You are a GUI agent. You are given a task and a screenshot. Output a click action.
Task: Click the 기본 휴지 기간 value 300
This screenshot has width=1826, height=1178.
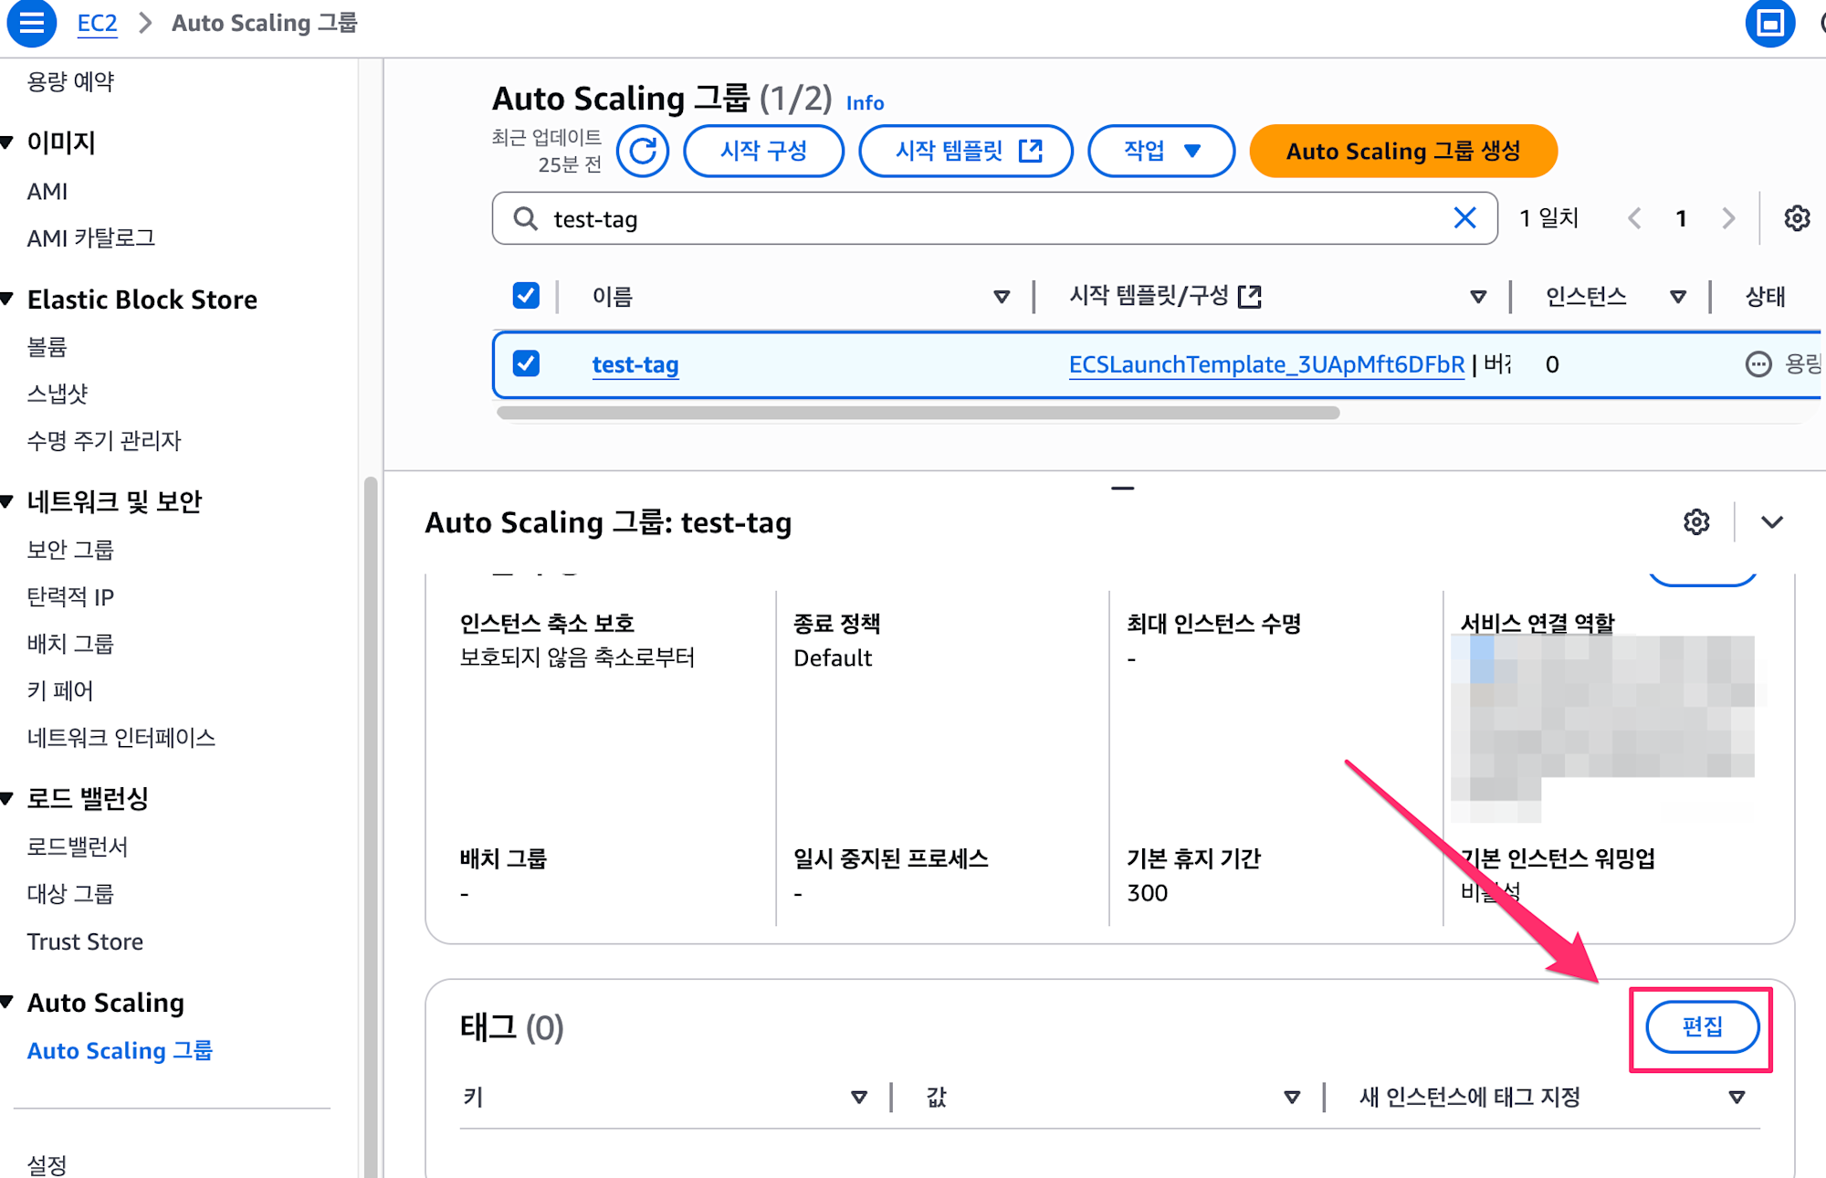click(1148, 893)
